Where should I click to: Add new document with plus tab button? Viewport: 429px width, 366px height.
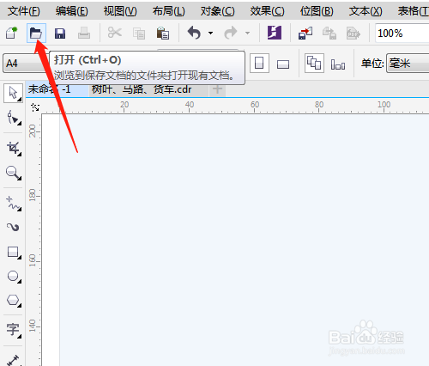click(x=217, y=89)
